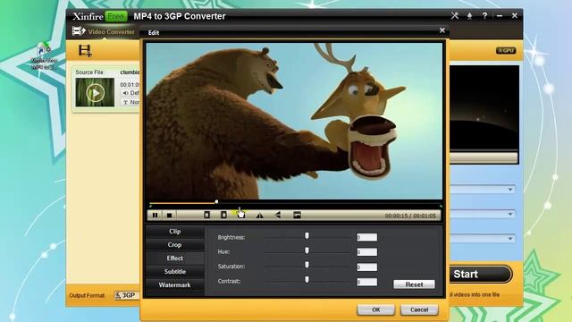
Task: Take a snapshot with the picture icon
Action: (297, 215)
